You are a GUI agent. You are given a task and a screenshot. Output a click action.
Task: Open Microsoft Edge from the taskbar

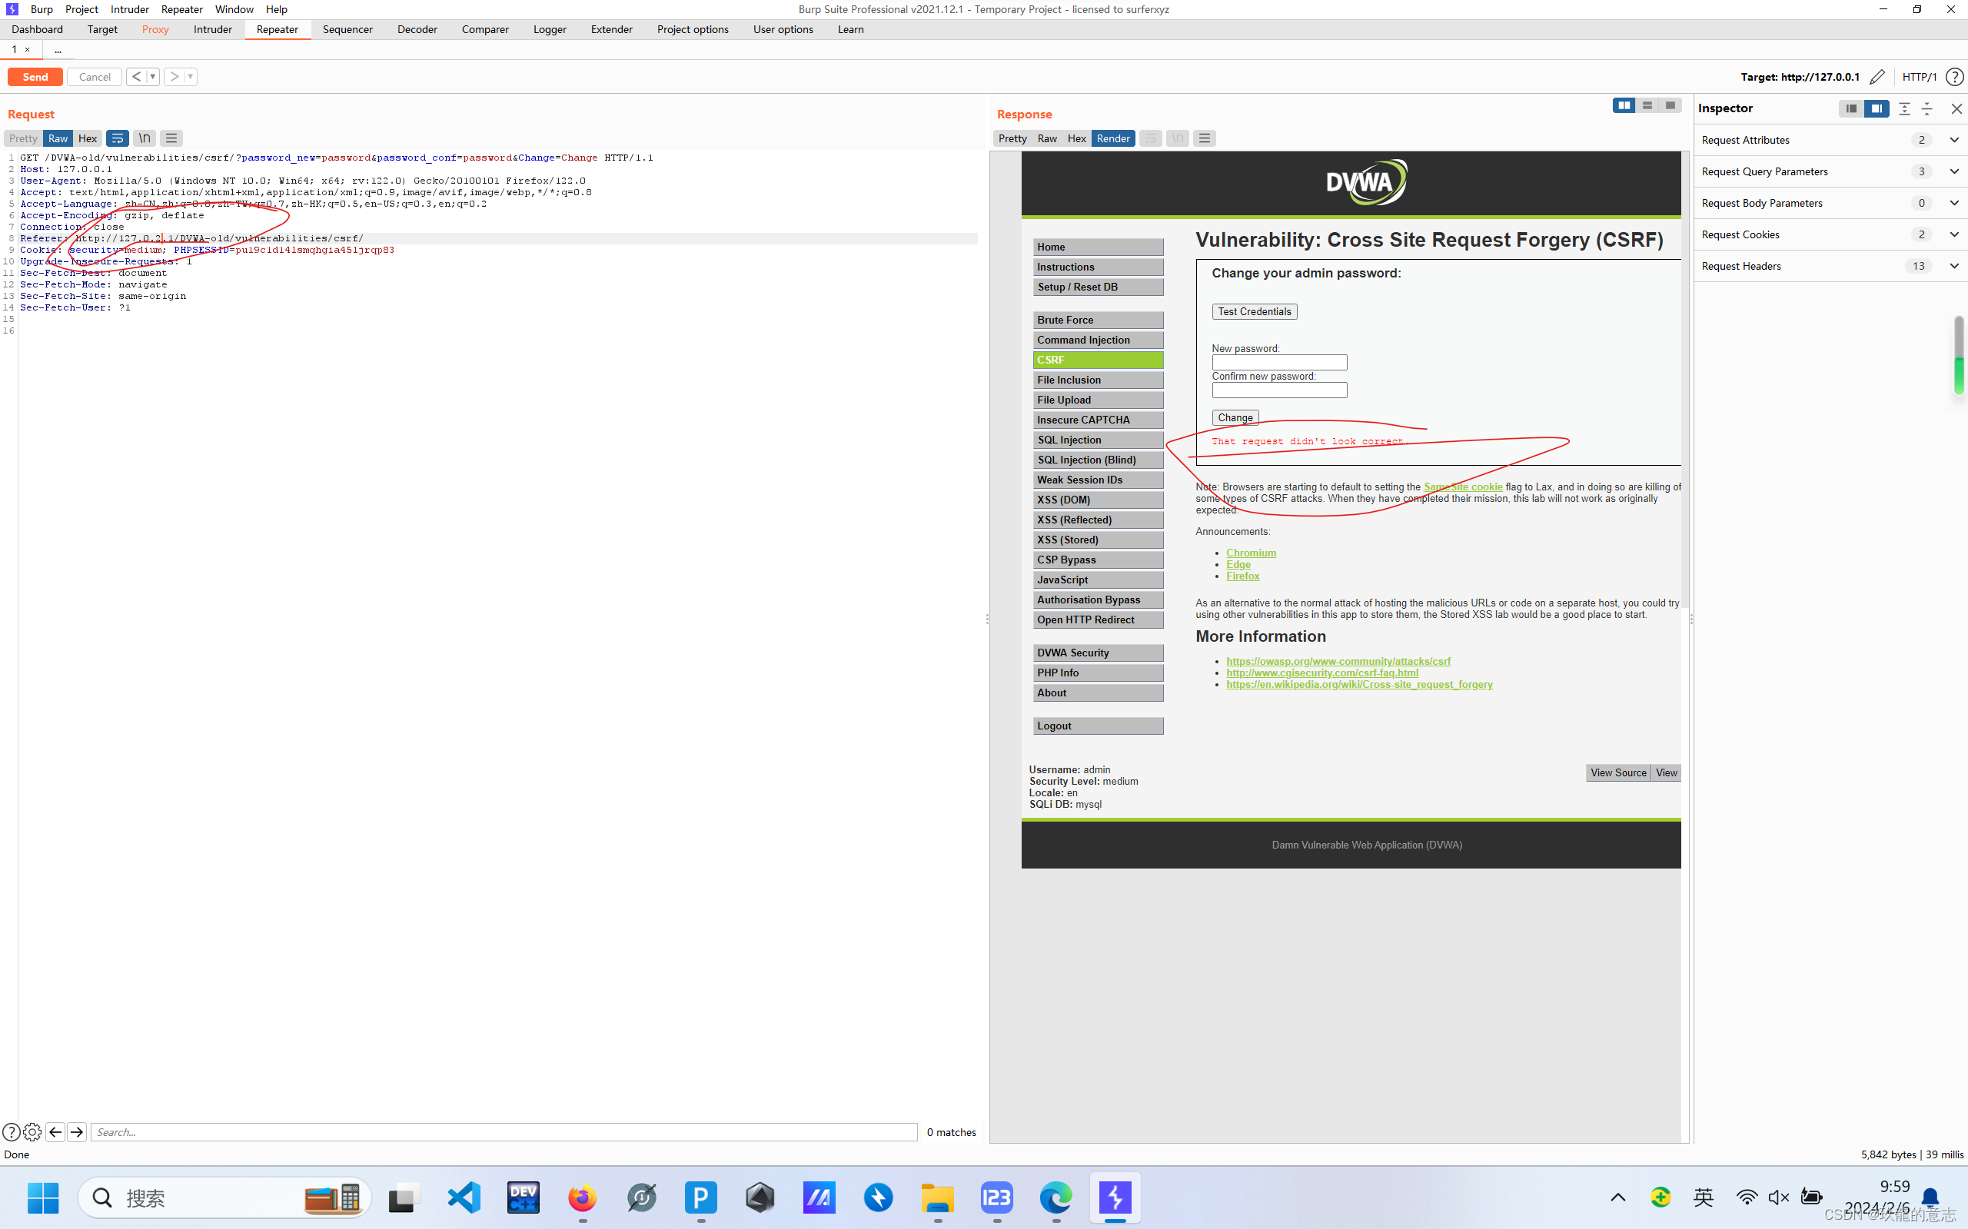tap(1056, 1197)
